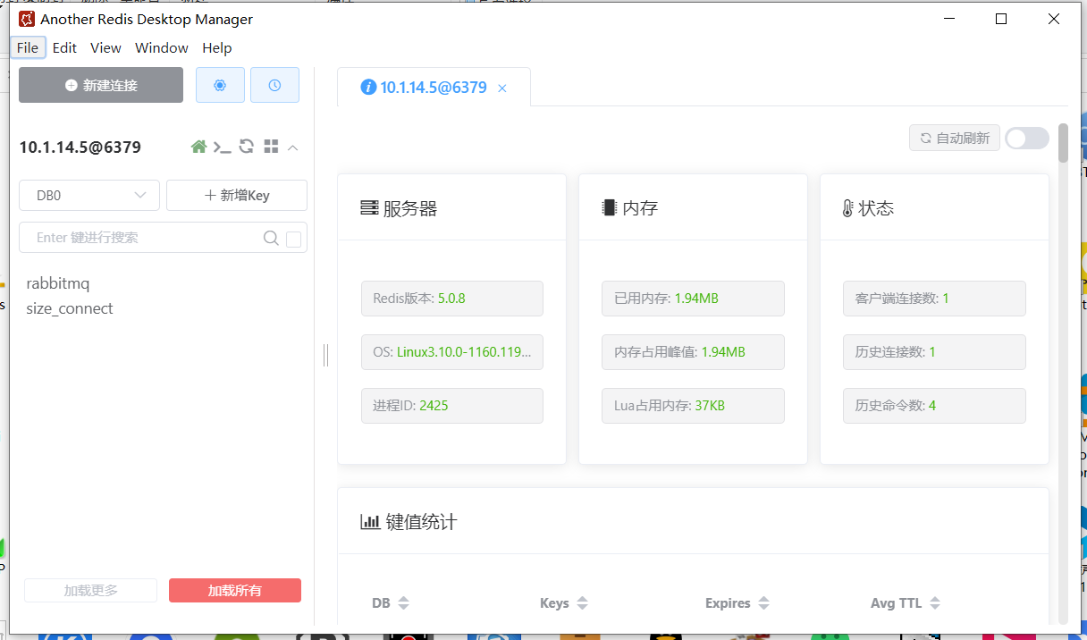The width and height of the screenshot is (1087, 640).
Task: Minimize the Redis Desktop Manager window
Action: coord(949,19)
